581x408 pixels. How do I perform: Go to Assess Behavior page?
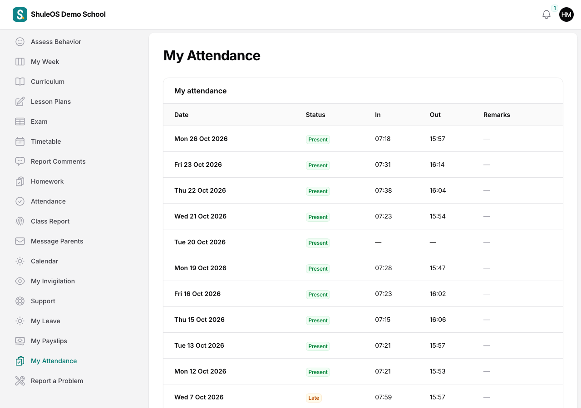pyautogui.click(x=56, y=42)
